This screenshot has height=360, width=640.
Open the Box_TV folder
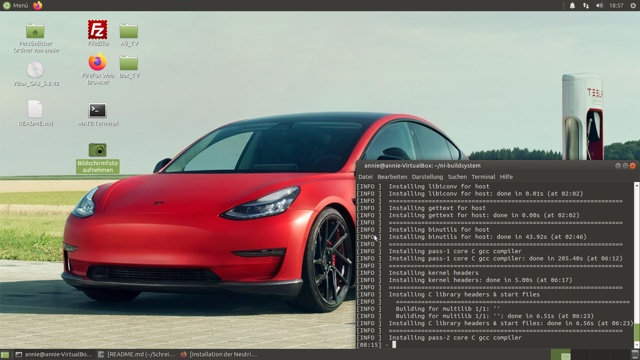pos(129,63)
